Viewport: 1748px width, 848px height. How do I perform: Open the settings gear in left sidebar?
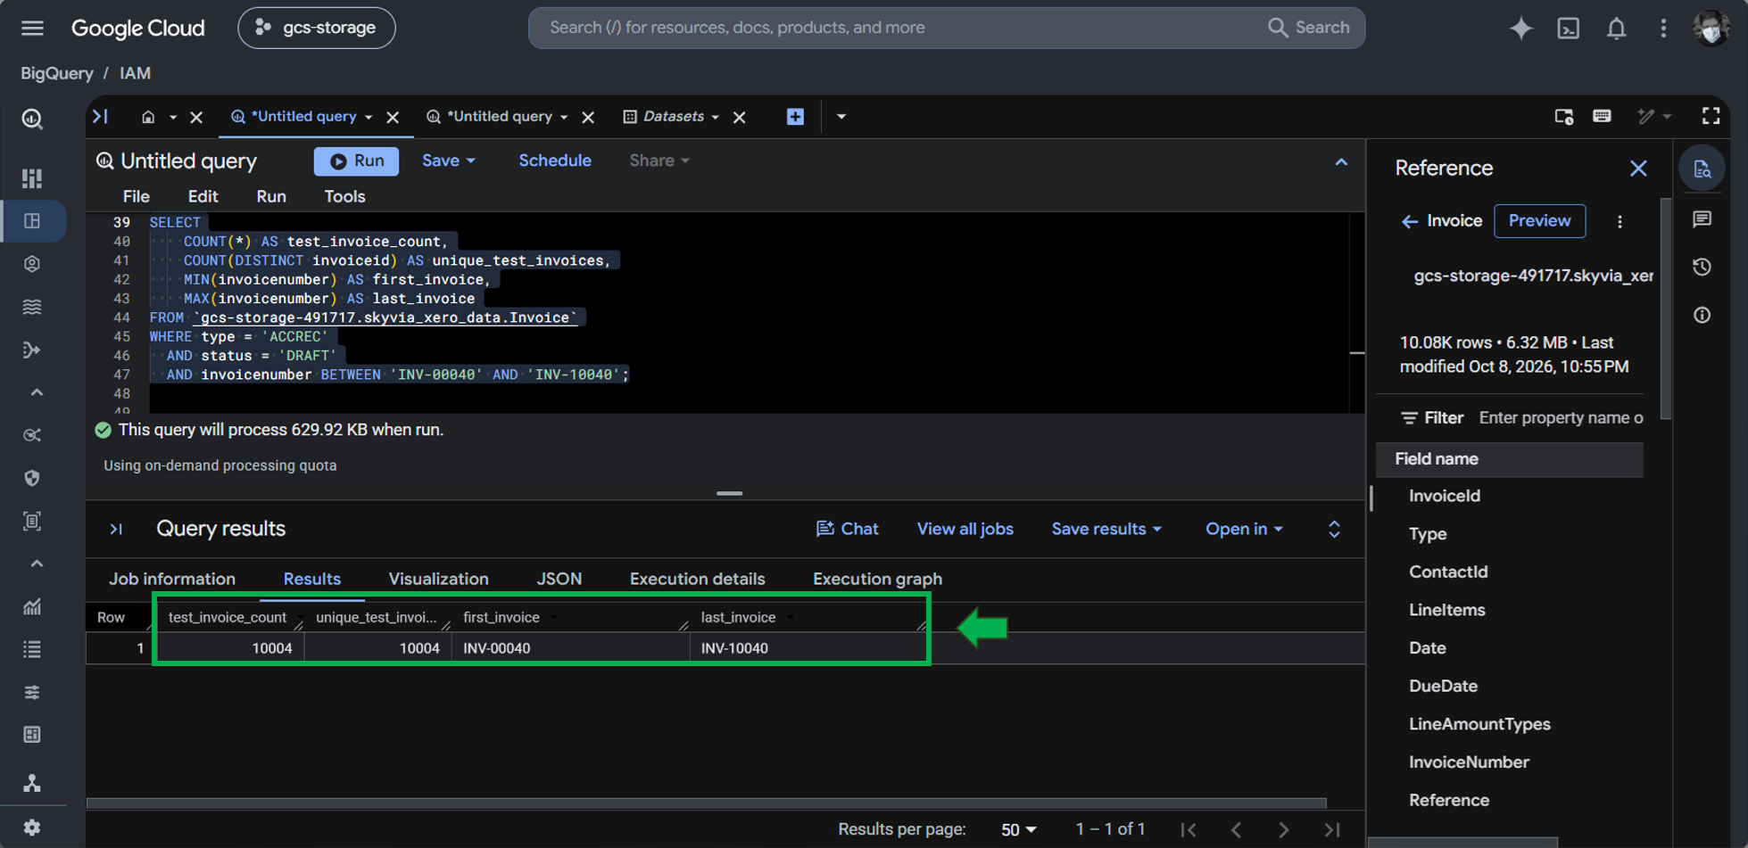pyautogui.click(x=32, y=827)
